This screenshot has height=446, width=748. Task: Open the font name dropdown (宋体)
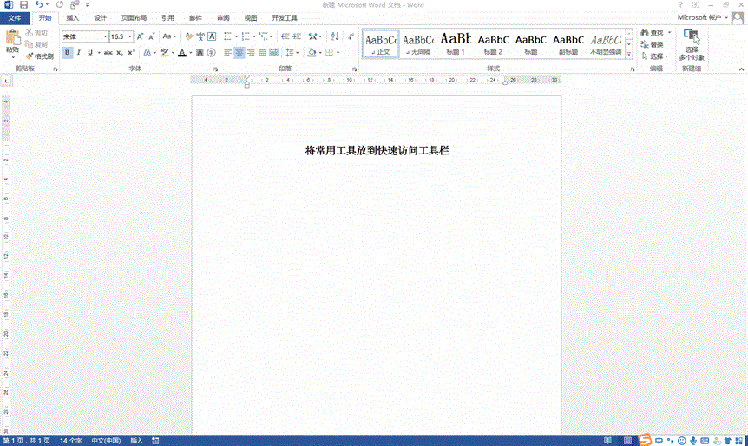(106, 37)
